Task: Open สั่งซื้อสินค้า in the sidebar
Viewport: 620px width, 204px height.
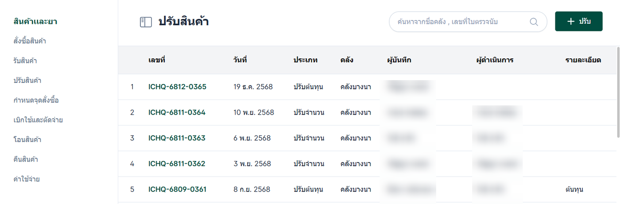Action: (x=30, y=41)
